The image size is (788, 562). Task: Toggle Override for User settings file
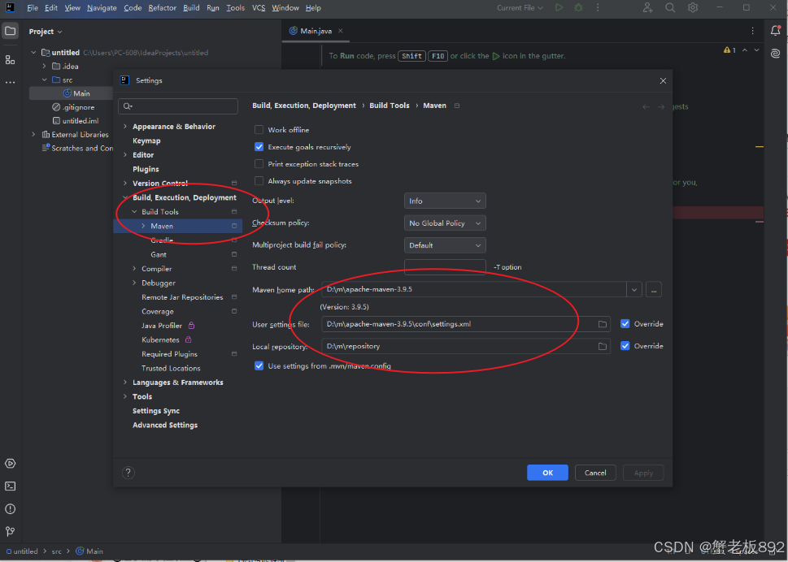pyautogui.click(x=625, y=324)
